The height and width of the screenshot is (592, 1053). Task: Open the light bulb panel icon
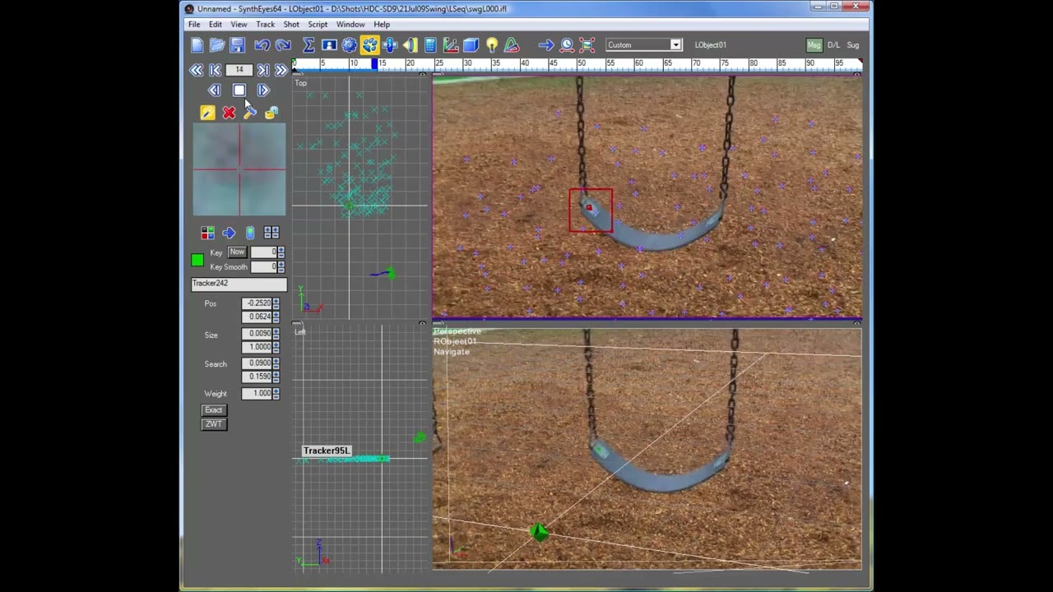(x=491, y=45)
